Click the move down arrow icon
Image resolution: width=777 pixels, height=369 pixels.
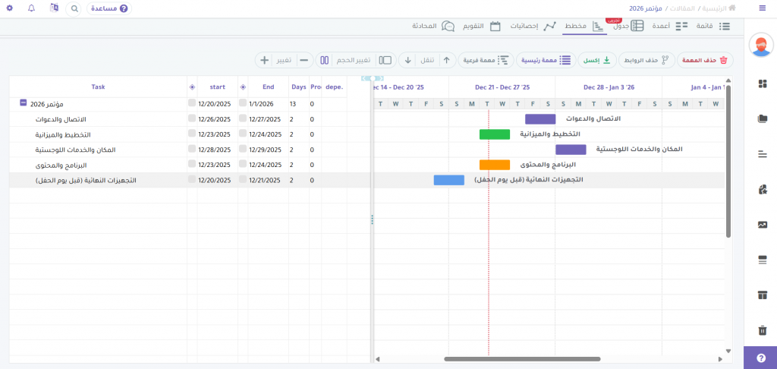click(407, 60)
